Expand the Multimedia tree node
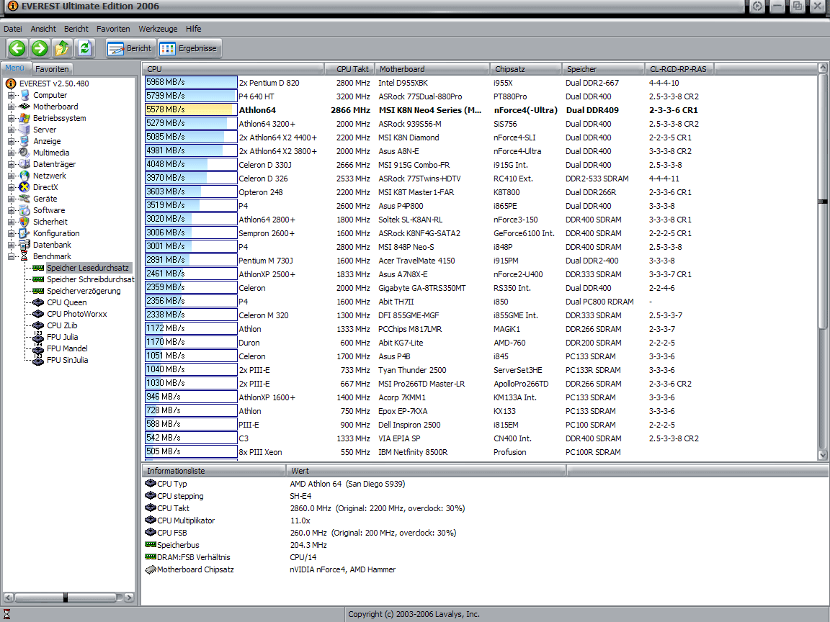This screenshot has height=622, width=830. [x=11, y=153]
